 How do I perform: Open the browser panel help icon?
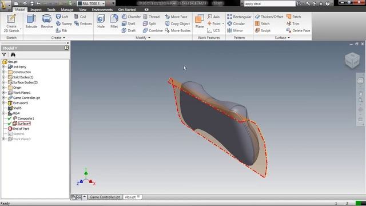tap(66, 48)
